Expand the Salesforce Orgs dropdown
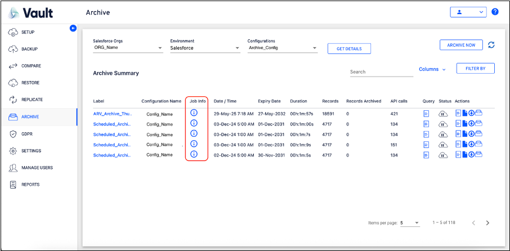The width and height of the screenshot is (510, 251). [x=127, y=48]
